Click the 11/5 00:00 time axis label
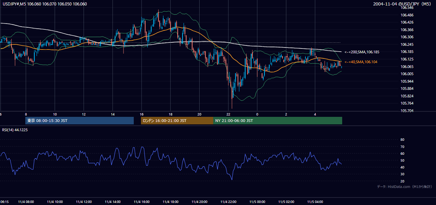This screenshot has width=436, height=205. (x=257, y=202)
